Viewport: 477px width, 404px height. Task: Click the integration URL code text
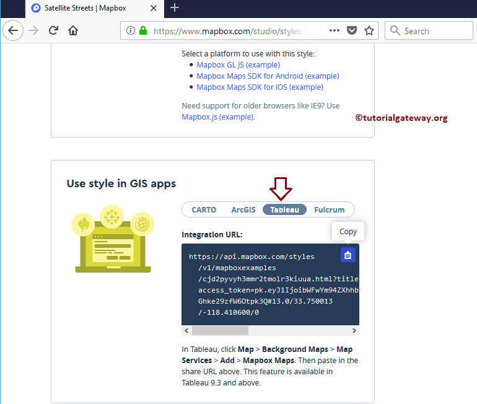[x=274, y=284]
